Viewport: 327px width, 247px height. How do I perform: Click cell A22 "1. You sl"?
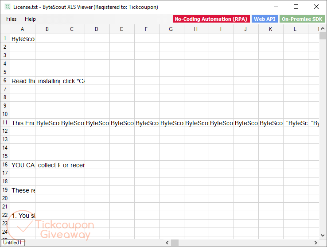23,215
